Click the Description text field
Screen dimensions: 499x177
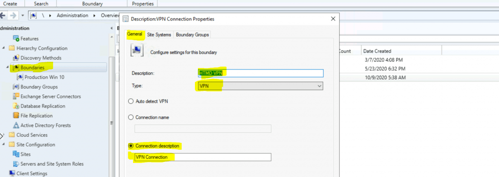tap(260, 73)
